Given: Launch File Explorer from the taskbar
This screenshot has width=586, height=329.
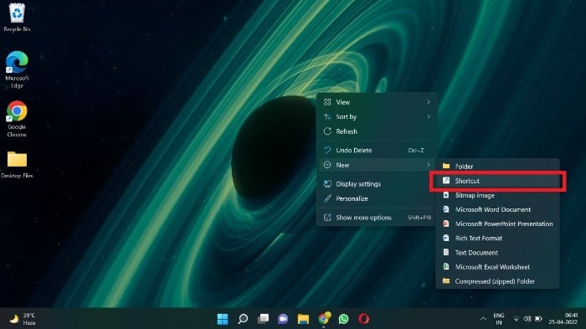Looking at the screenshot, I should pyautogui.click(x=303, y=319).
